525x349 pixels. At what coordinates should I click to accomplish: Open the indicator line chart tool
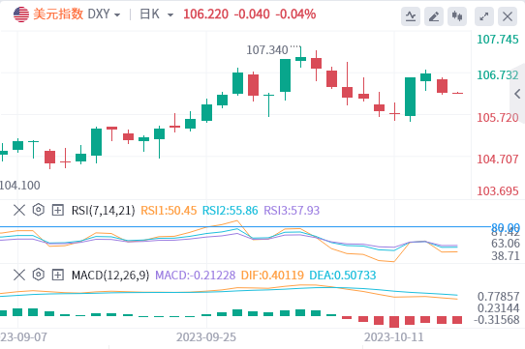tap(411, 16)
